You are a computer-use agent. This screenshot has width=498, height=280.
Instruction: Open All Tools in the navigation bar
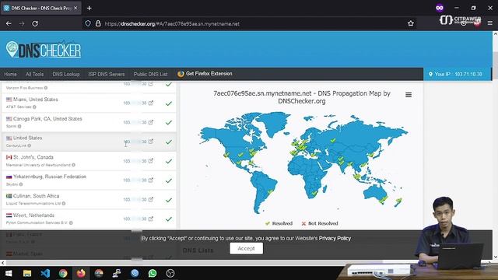click(34, 74)
